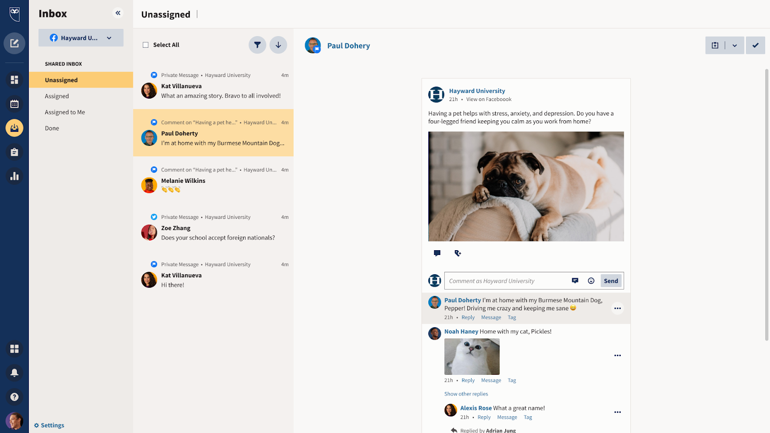Click the sort arrow next to the filter
The image size is (770, 433).
tap(278, 44)
